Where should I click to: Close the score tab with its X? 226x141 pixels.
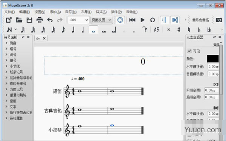[x=44, y=38]
